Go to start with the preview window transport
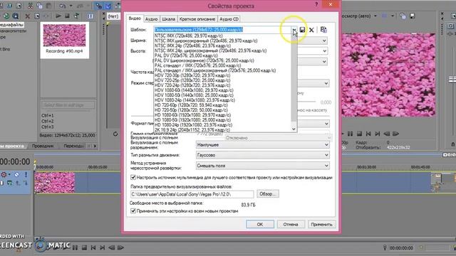Image resolution: width=456 pixels, height=256 pixels. [368, 134]
